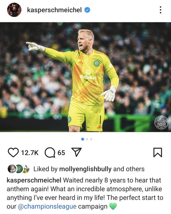Screen dimensions: 171x214
Task: Share post with paper plane icon
Action: [x=76, y=152]
